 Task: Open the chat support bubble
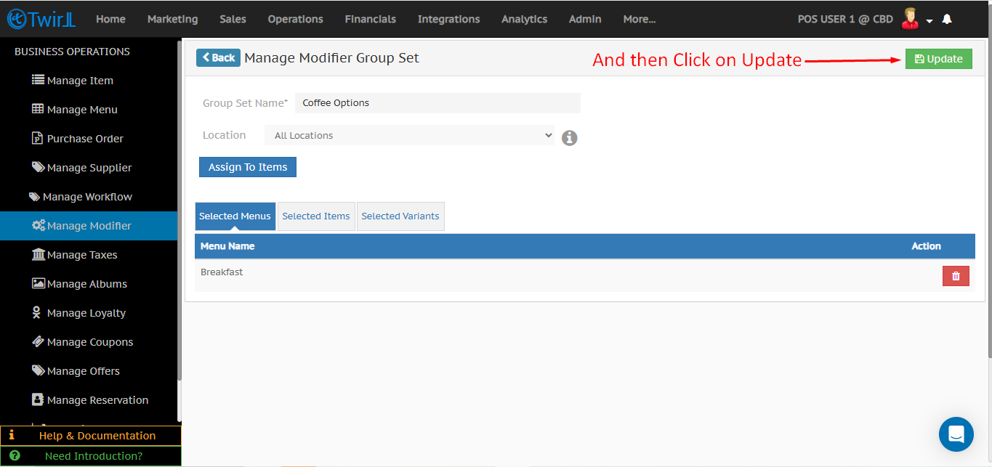point(956,434)
